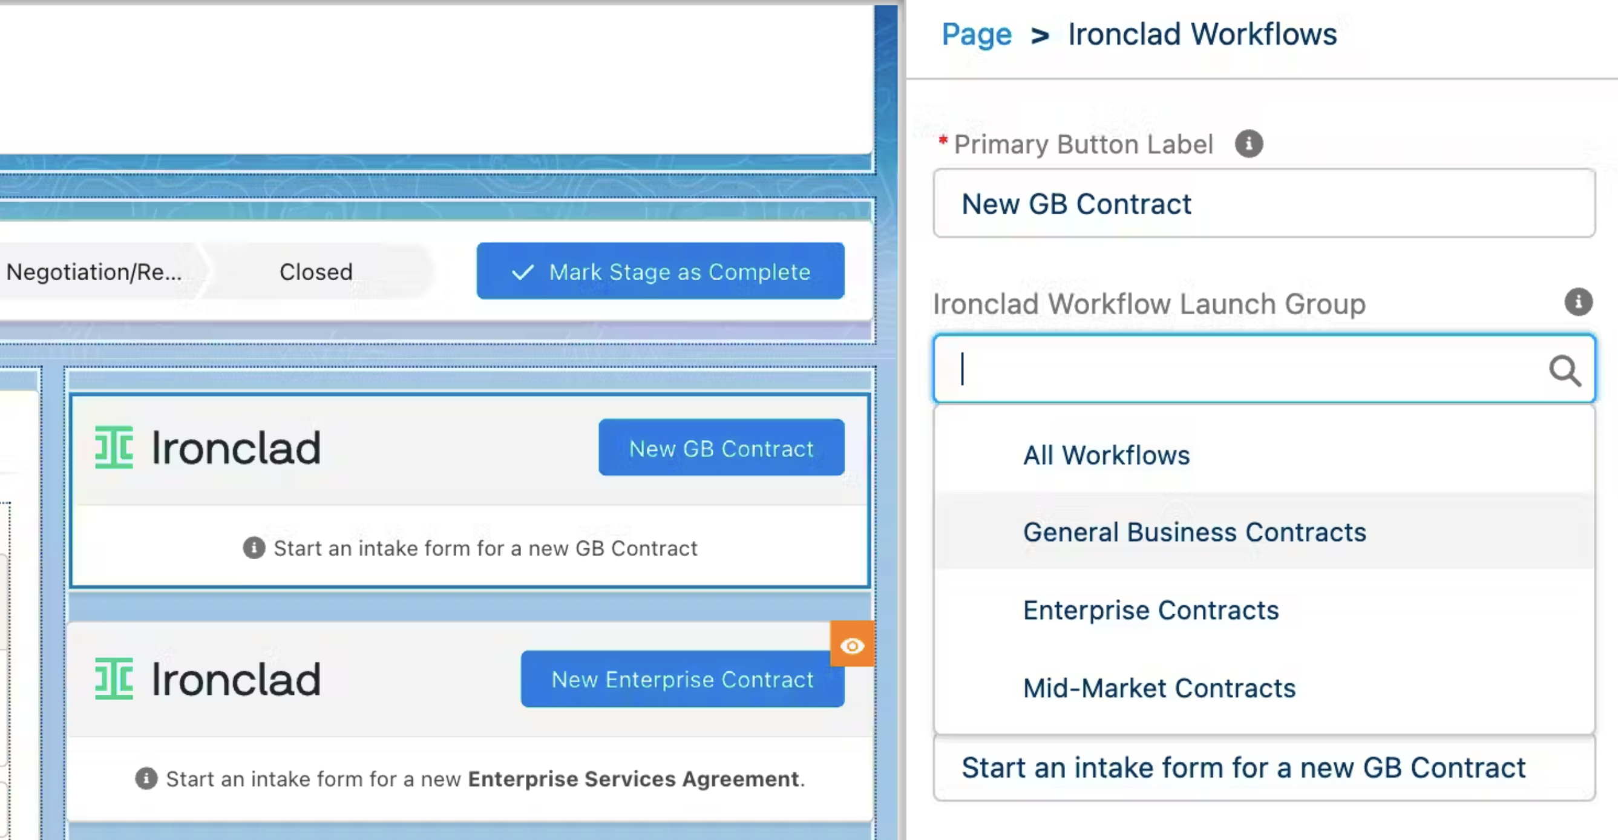Click the Page breadcrumb link
This screenshot has height=840, width=1618.
click(x=976, y=34)
